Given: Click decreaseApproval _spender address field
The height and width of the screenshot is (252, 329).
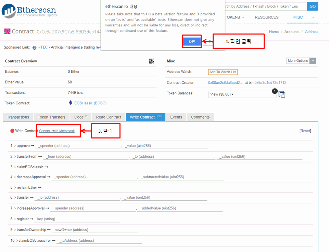Looking at the screenshot, I should [x=94, y=177].
